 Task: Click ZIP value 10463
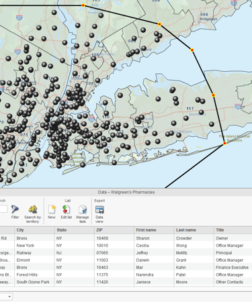coord(102,267)
